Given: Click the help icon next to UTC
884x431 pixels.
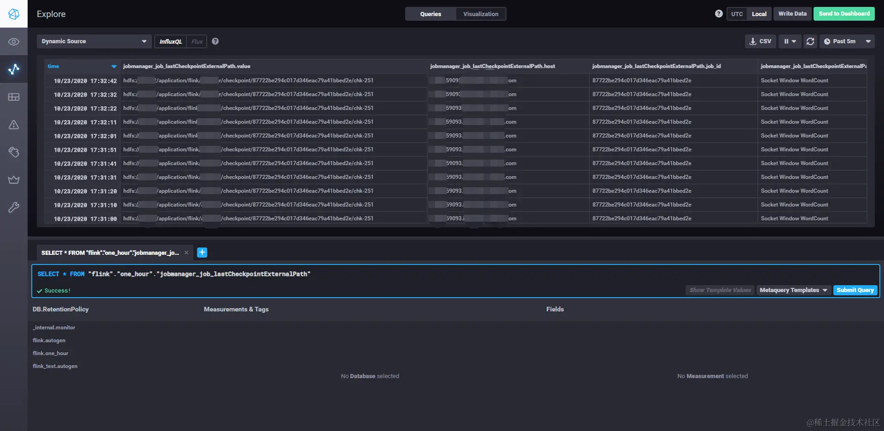Looking at the screenshot, I should (x=719, y=14).
